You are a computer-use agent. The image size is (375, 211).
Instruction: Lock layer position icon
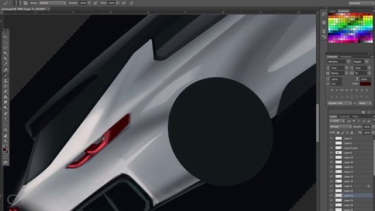(x=347, y=132)
